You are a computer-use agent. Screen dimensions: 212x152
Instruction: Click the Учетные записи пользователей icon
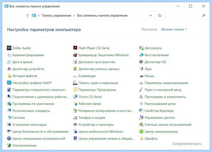tap(141, 124)
